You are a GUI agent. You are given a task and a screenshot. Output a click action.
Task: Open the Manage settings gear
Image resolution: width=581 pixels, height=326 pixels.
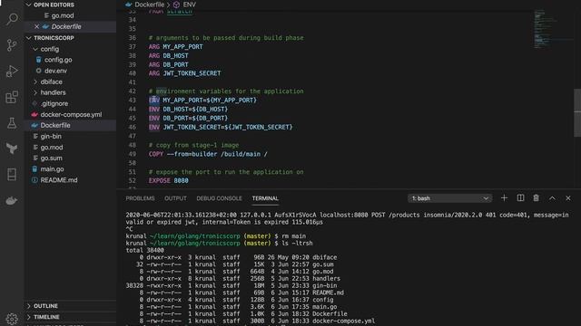coord(12,319)
